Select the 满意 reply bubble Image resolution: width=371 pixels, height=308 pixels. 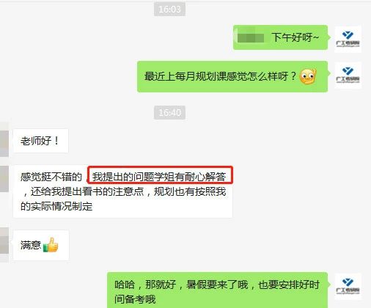pyautogui.click(x=41, y=245)
